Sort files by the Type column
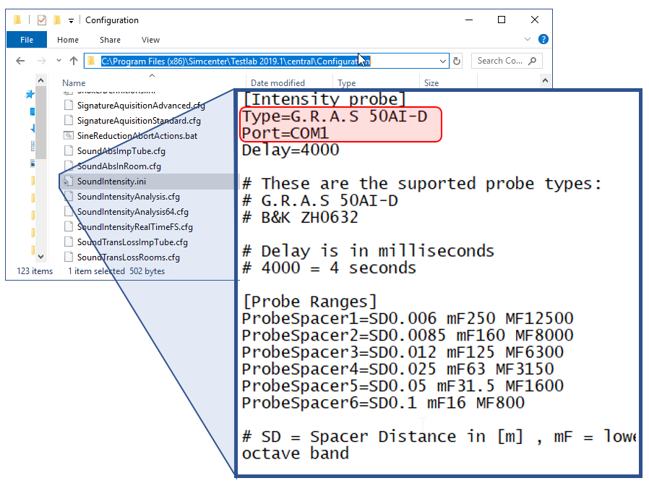This screenshot has height=486, width=649. click(347, 83)
